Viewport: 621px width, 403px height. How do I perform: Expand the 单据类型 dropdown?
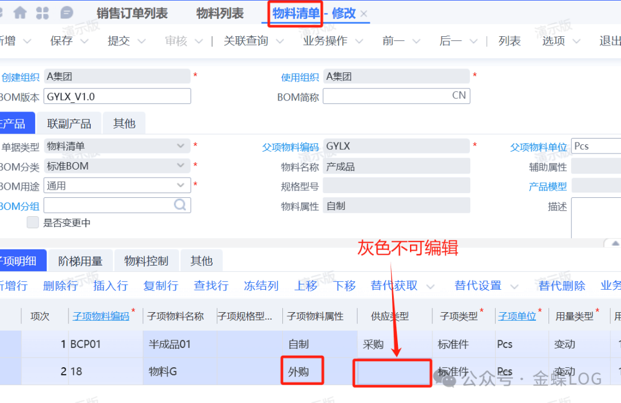(x=181, y=147)
